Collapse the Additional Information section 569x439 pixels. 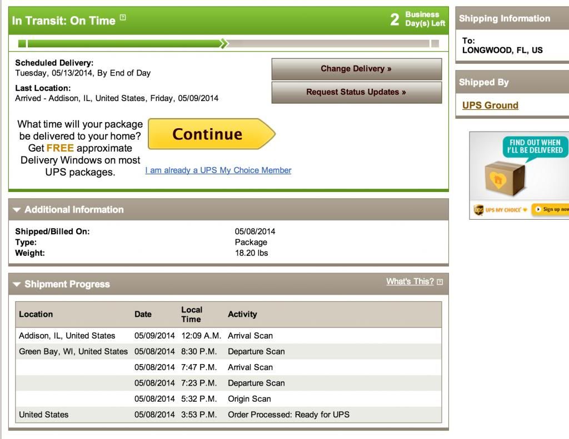pos(17,210)
